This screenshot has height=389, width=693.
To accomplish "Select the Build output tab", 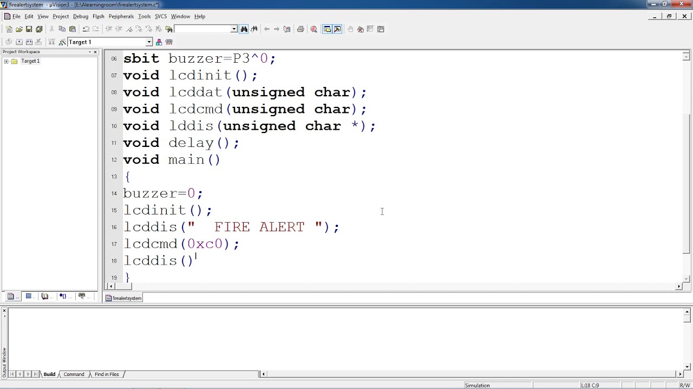I will tap(49, 374).
